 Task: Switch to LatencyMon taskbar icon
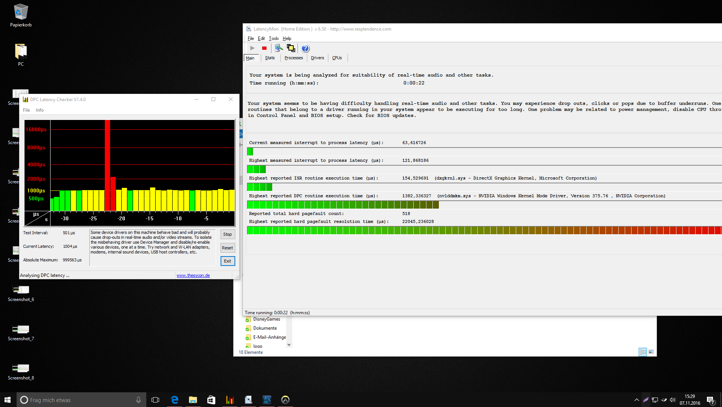(248, 400)
